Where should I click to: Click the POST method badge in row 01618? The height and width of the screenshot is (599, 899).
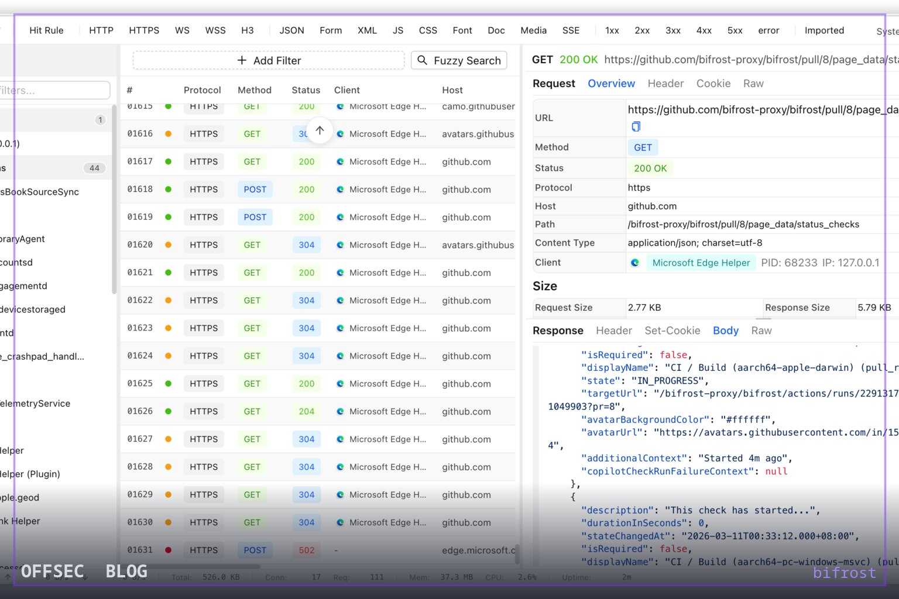point(255,190)
